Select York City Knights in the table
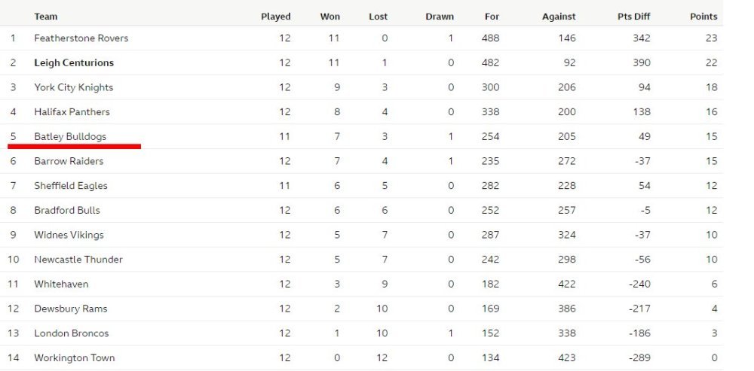The height and width of the screenshot is (371, 754). (x=74, y=87)
